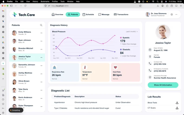The image size is (184, 115).
Task: Switch to the Message tab
Action: coord(104,14)
